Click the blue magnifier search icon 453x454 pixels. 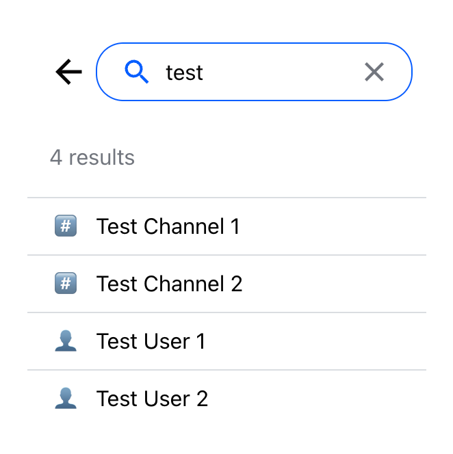pyautogui.click(x=137, y=72)
